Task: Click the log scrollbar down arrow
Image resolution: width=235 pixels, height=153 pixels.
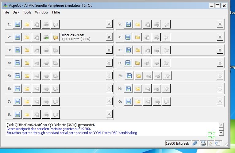Action: click(x=221, y=133)
